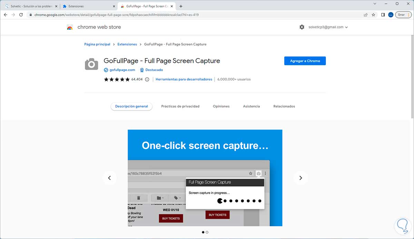Open the Asistencia tab
This screenshot has height=239, width=414.
pos(252,106)
